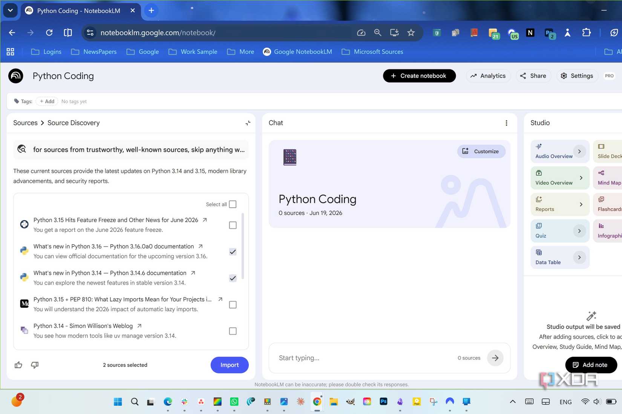Image resolution: width=622 pixels, height=414 pixels.
Task: Submit chat with the arrow send button
Action: 495,358
